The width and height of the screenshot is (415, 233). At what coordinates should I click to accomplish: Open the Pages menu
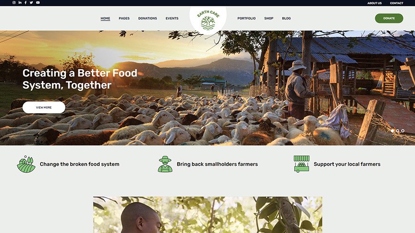tap(124, 18)
